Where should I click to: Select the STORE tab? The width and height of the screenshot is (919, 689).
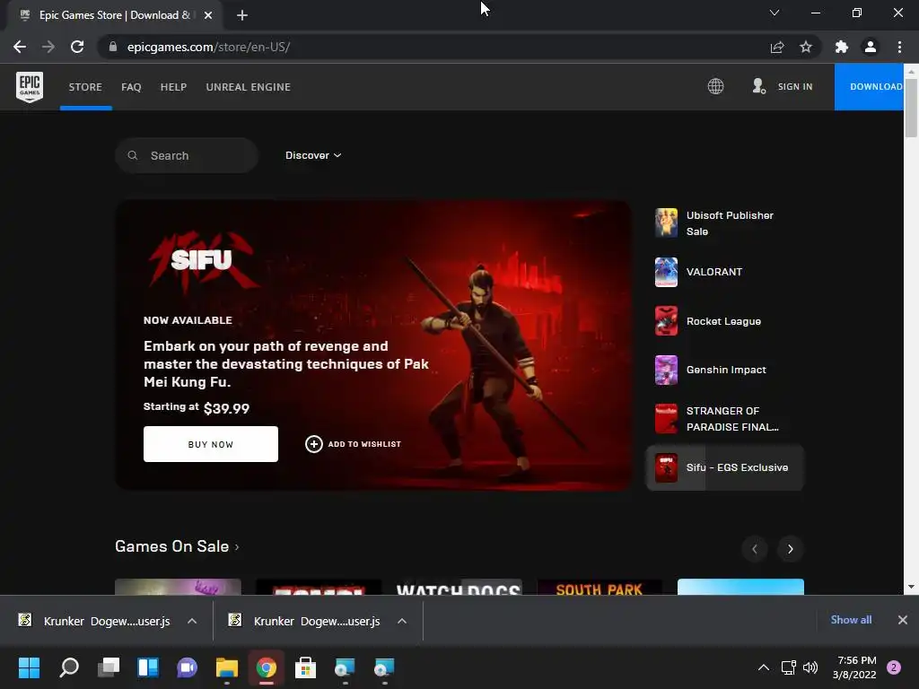tap(85, 87)
